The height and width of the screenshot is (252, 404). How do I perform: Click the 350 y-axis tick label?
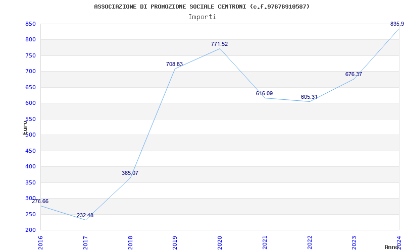[30, 182]
